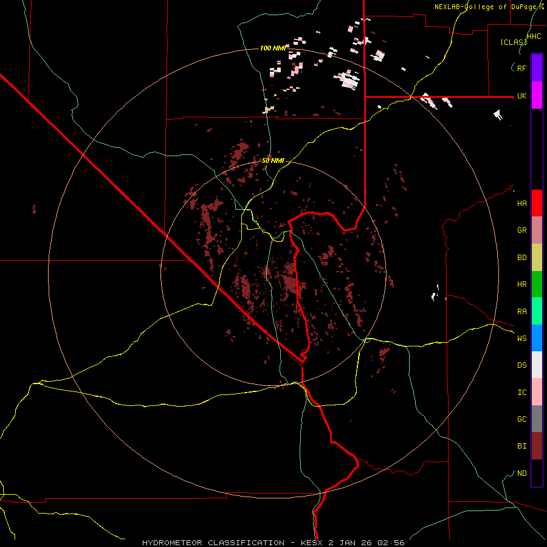Click the HA red legend swatch
This screenshot has height=547, width=547.
[537, 203]
